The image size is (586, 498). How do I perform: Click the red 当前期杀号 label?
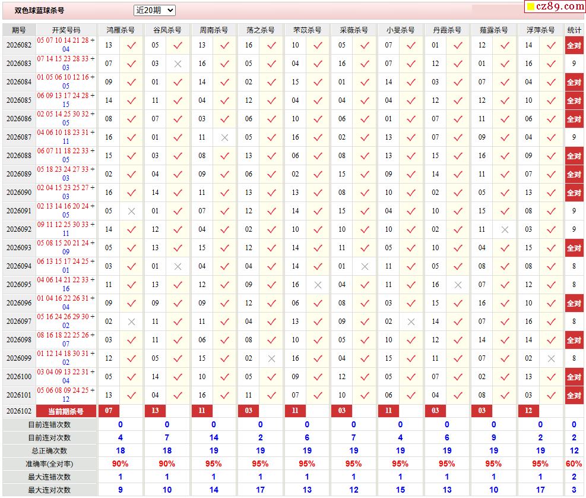66,411
